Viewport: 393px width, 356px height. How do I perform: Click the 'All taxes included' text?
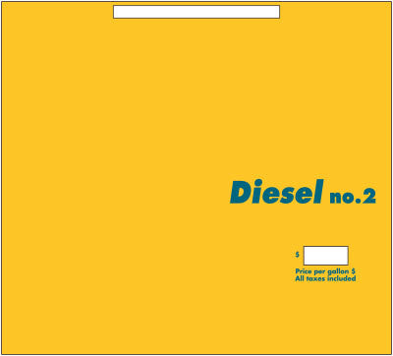[325, 279]
